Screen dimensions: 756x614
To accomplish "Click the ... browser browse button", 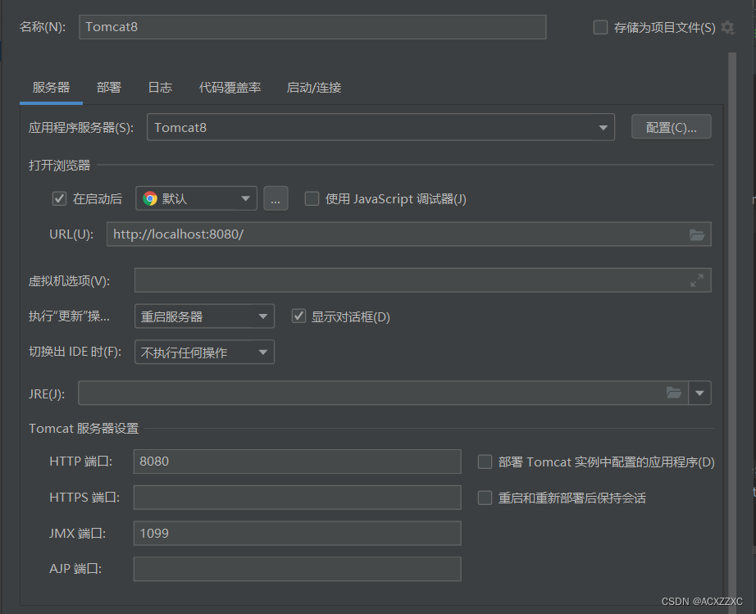I will (x=276, y=198).
